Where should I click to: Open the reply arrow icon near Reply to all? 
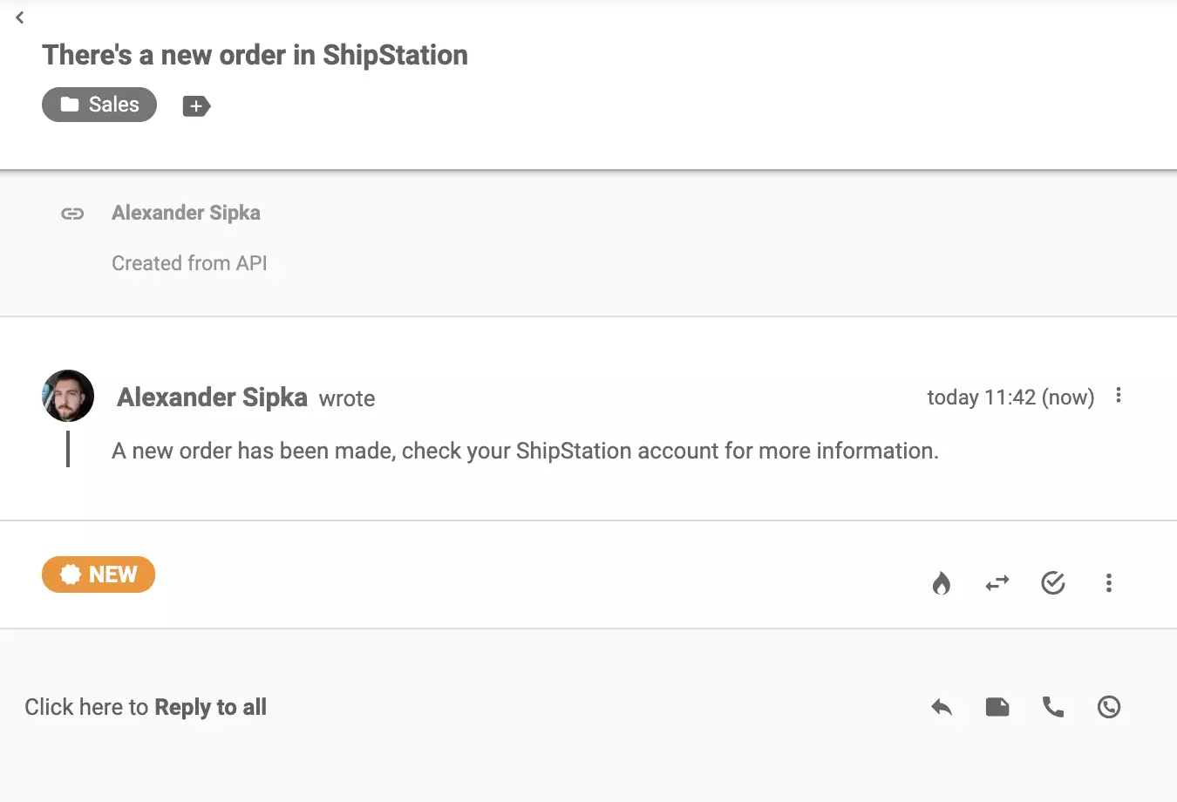coord(942,707)
